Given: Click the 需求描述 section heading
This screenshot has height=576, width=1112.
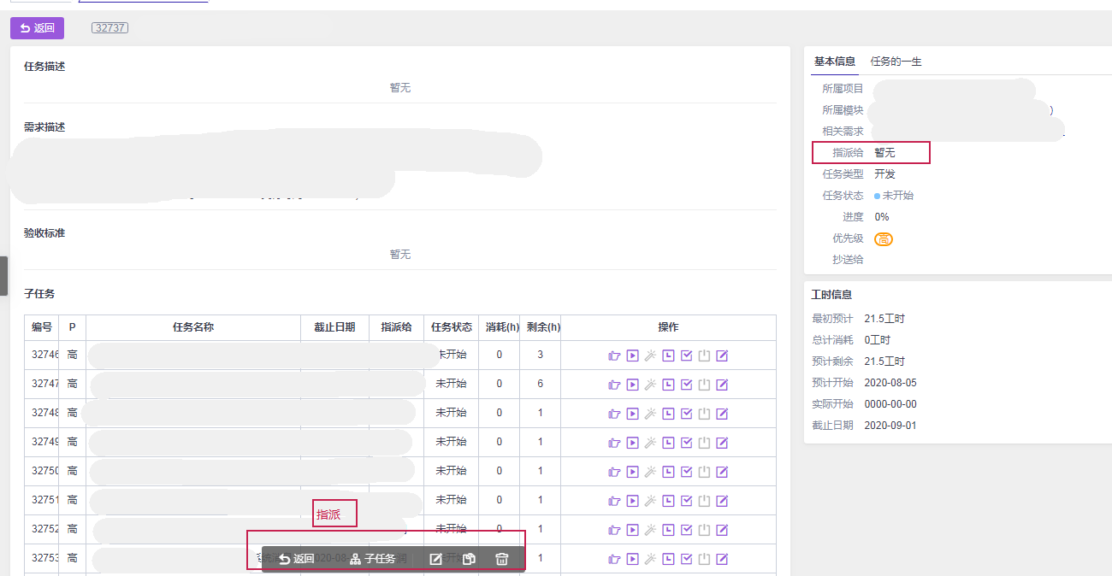Looking at the screenshot, I should pyautogui.click(x=44, y=127).
